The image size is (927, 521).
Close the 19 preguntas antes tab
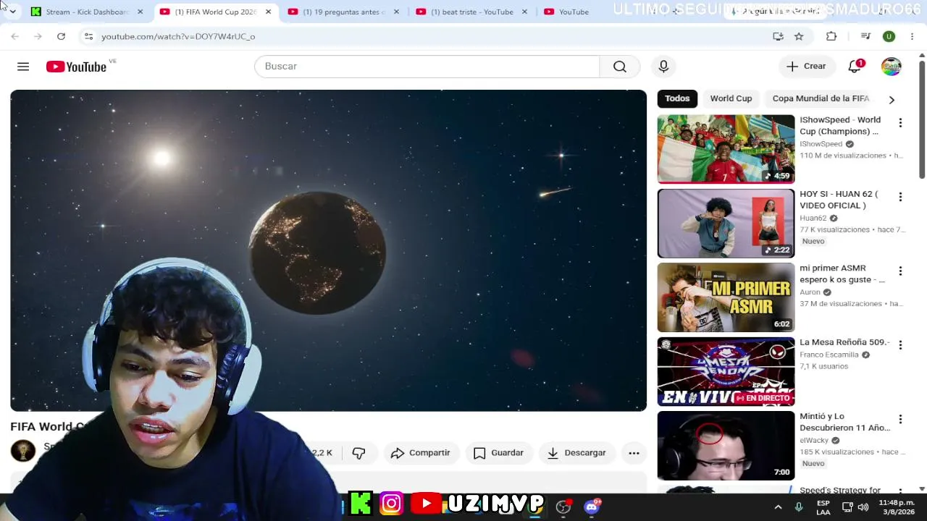tap(396, 12)
